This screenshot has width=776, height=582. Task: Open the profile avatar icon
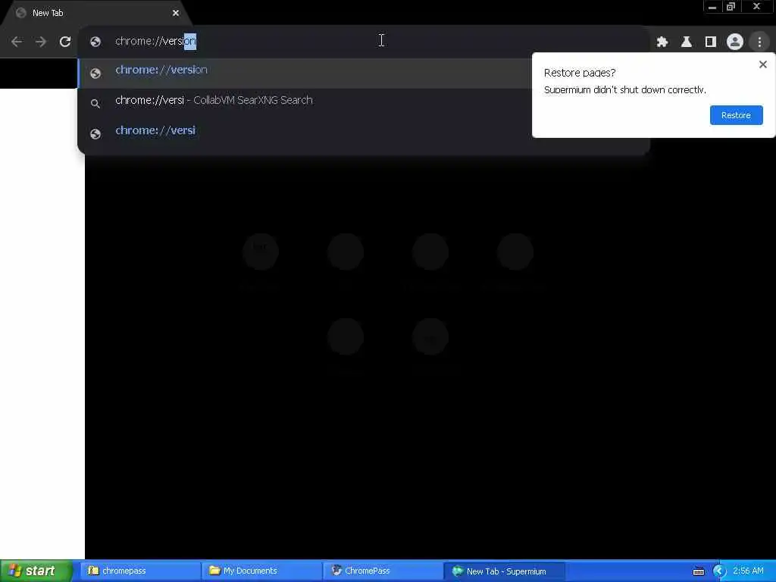tap(735, 42)
